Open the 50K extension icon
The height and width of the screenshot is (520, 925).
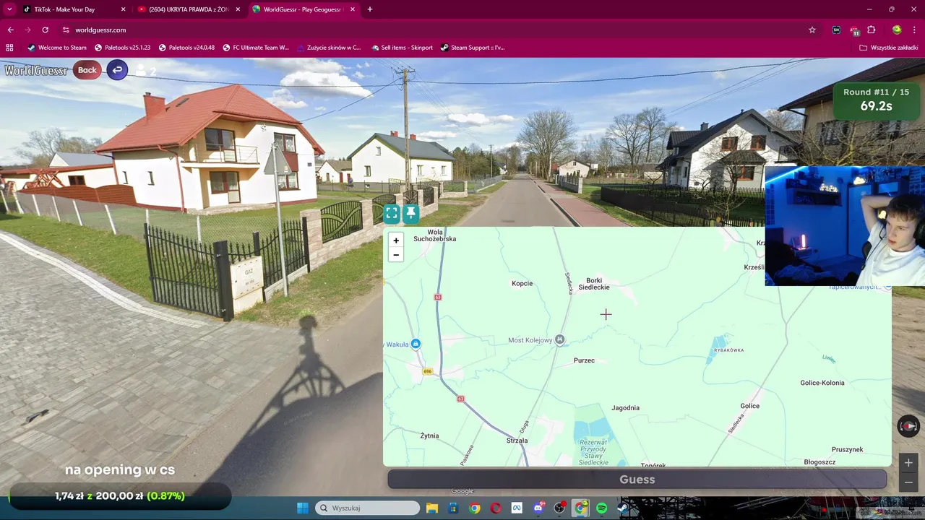836,30
